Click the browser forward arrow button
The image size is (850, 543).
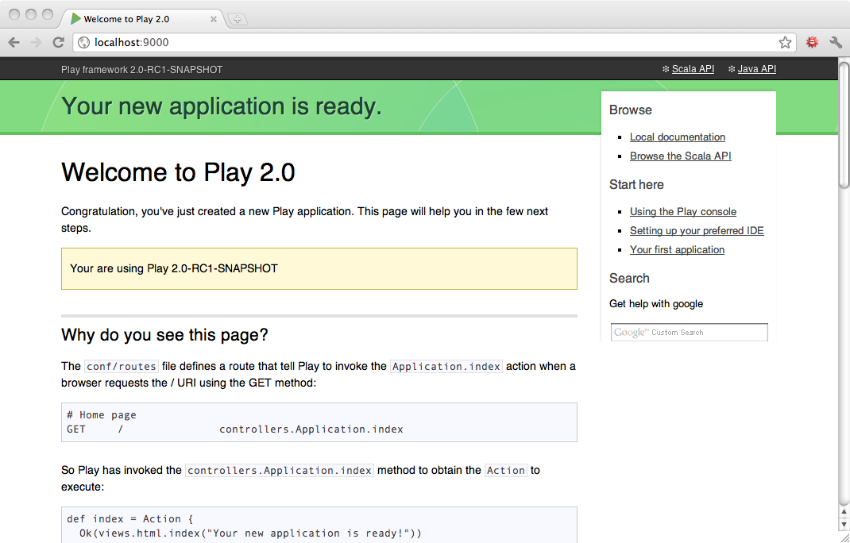point(36,43)
